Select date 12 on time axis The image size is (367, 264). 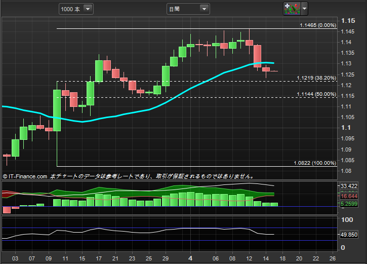249,258
